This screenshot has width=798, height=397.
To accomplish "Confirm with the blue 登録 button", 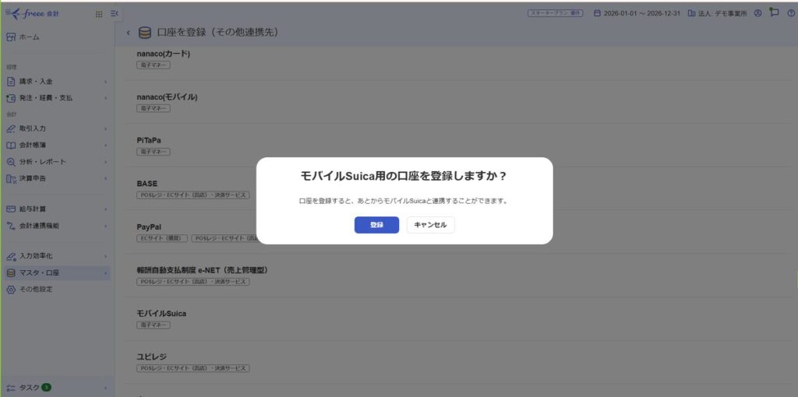I will 376,225.
